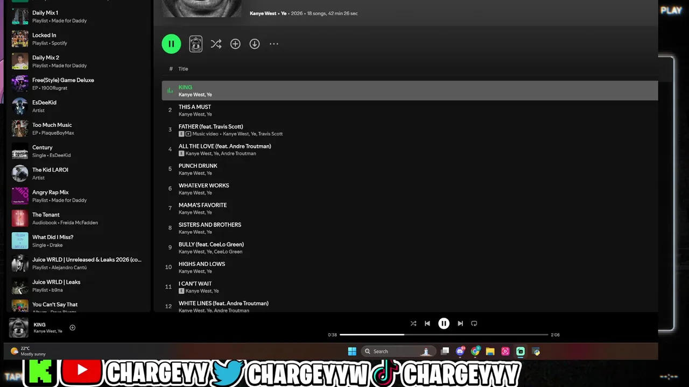Click the equalizer icon beside KING
Screen dimensions: 689x387
(x=170, y=90)
